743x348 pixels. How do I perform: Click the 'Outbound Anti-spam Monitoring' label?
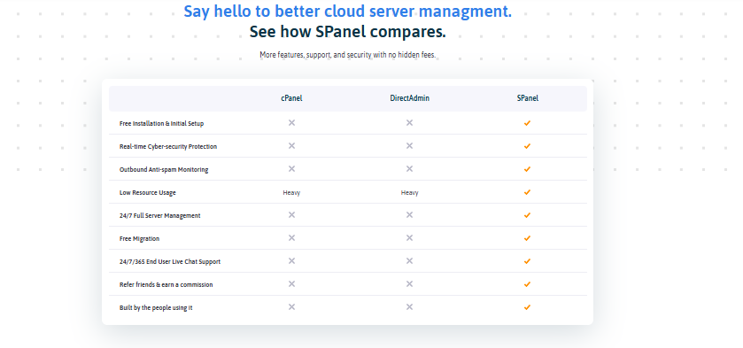coord(164,169)
